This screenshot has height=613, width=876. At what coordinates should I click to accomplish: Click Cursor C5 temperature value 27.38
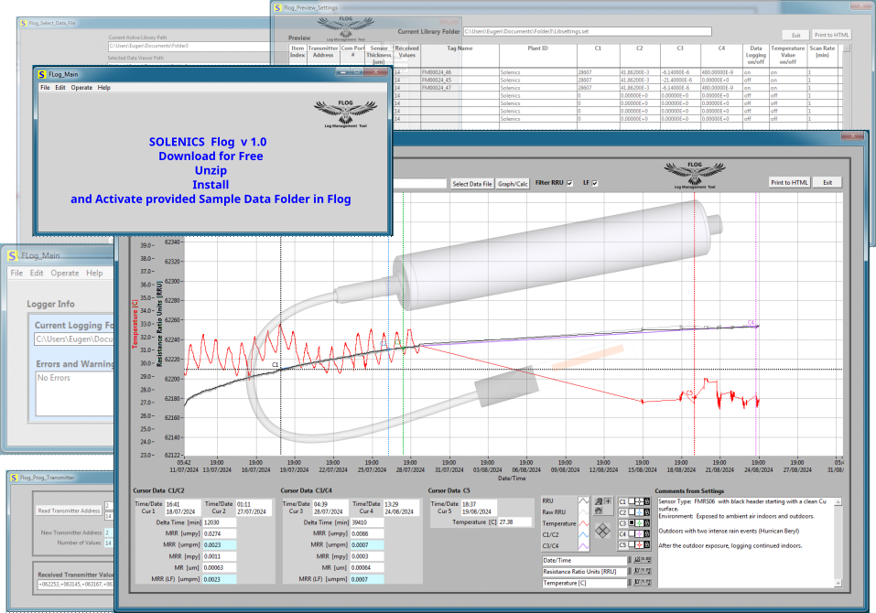(x=514, y=522)
